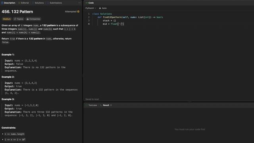The height and width of the screenshot is (143, 254).
Task: Click the 'Example 3:' heading
Action: 8,99
